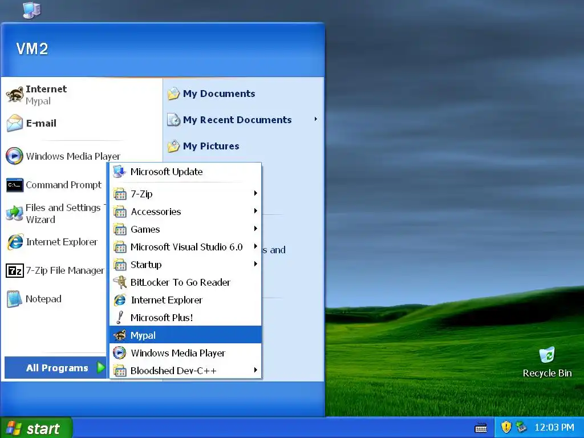Click the Startup program folder icon
Screen dimensions: 584x438
(x=120, y=265)
